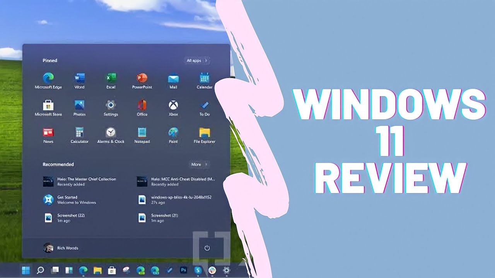Launch the Photos app
Screen dimensions: 495x278
[x=79, y=108]
